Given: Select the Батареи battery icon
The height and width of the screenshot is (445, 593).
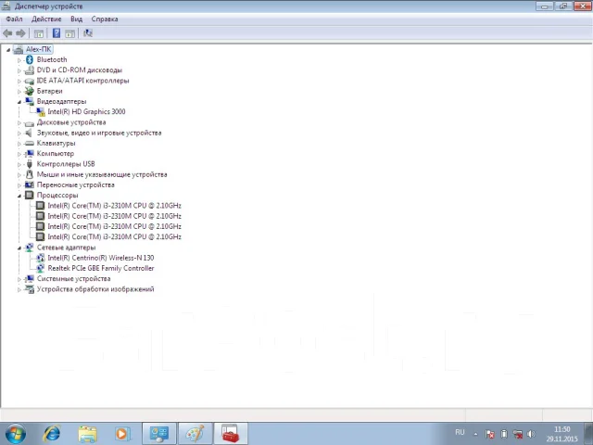Looking at the screenshot, I should click(x=30, y=91).
